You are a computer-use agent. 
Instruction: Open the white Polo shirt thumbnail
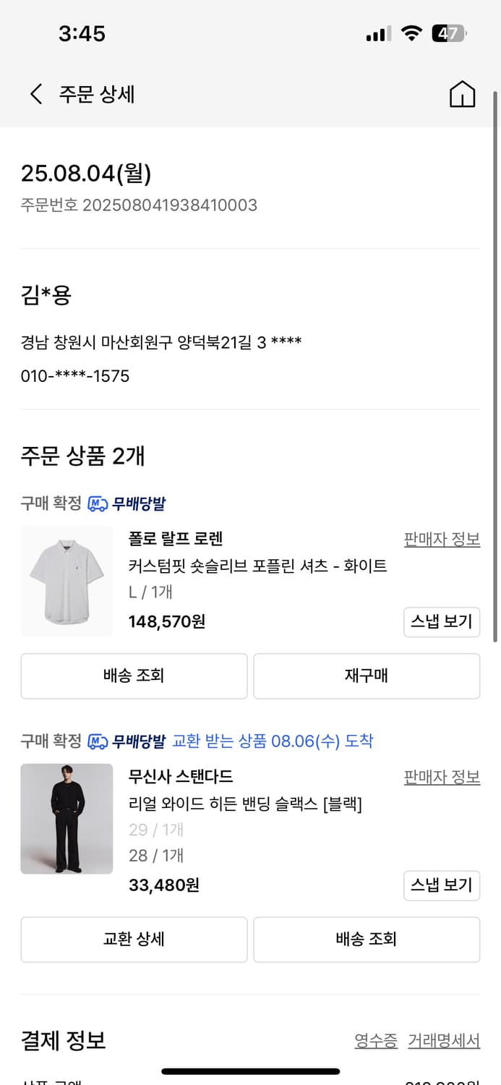point(67,581)
